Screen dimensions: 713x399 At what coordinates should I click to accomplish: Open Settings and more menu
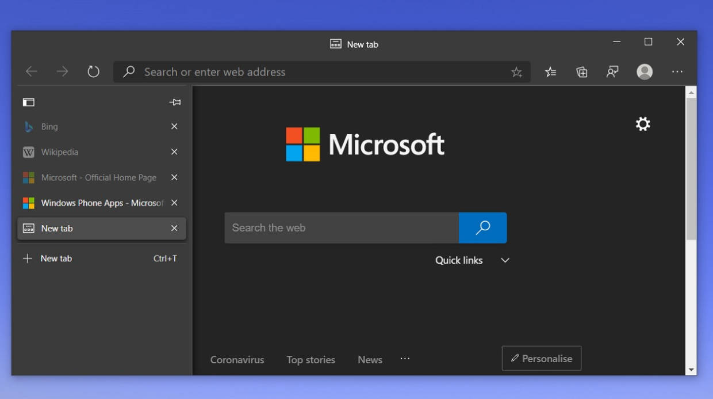coord(677,72)
